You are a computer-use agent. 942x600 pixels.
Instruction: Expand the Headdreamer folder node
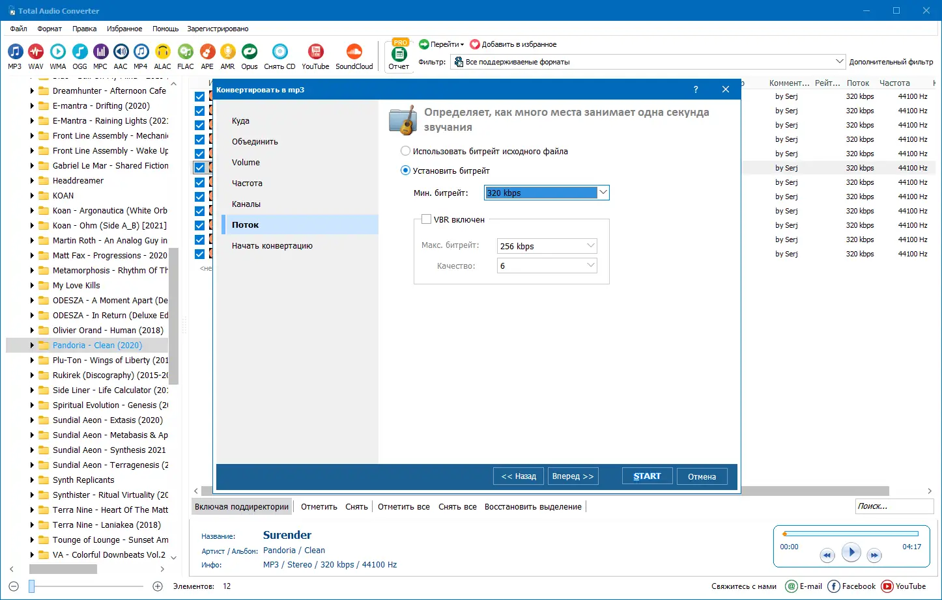tap(32, 181)
